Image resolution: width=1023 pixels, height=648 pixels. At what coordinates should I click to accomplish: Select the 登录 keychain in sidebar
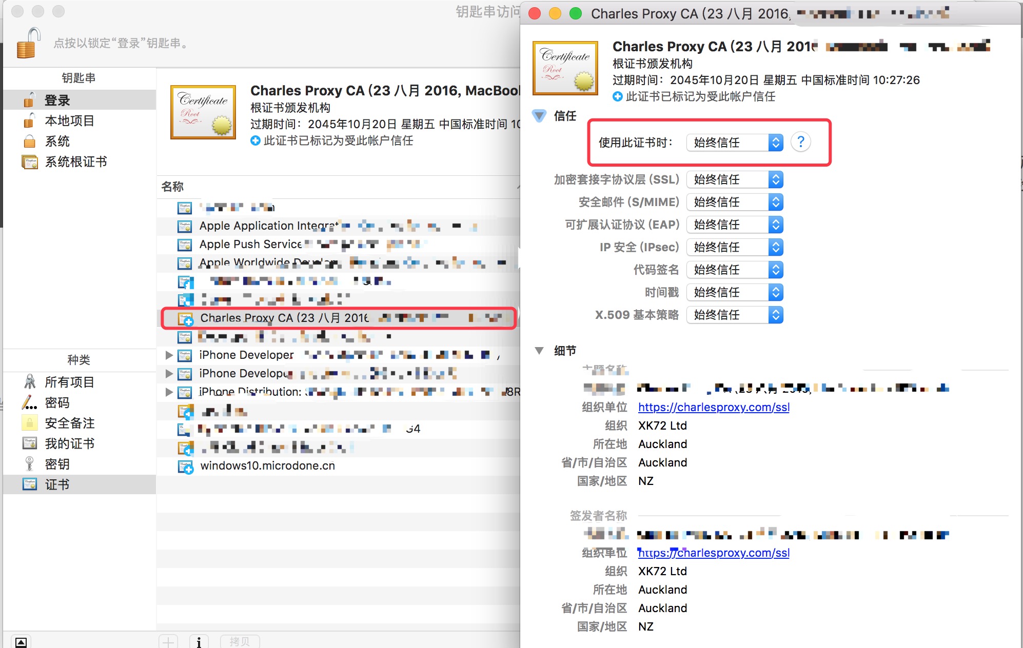(x=80, y=100)
